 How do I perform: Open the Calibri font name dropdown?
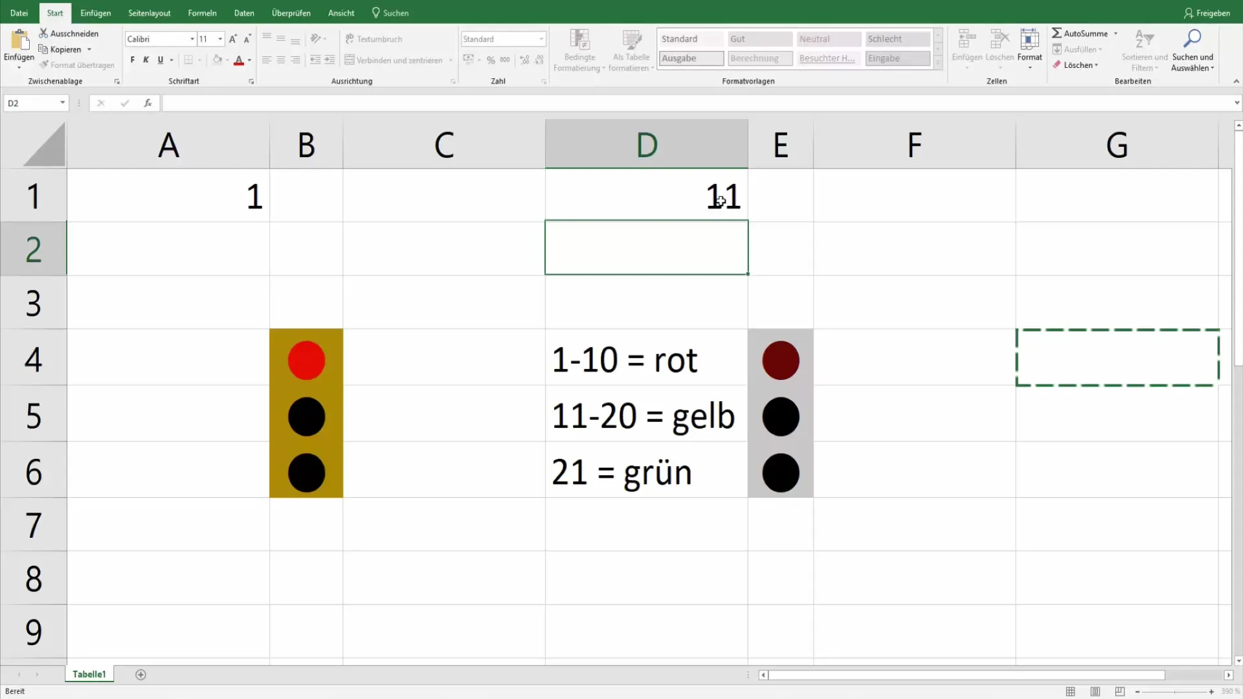[x=192, y=39]
